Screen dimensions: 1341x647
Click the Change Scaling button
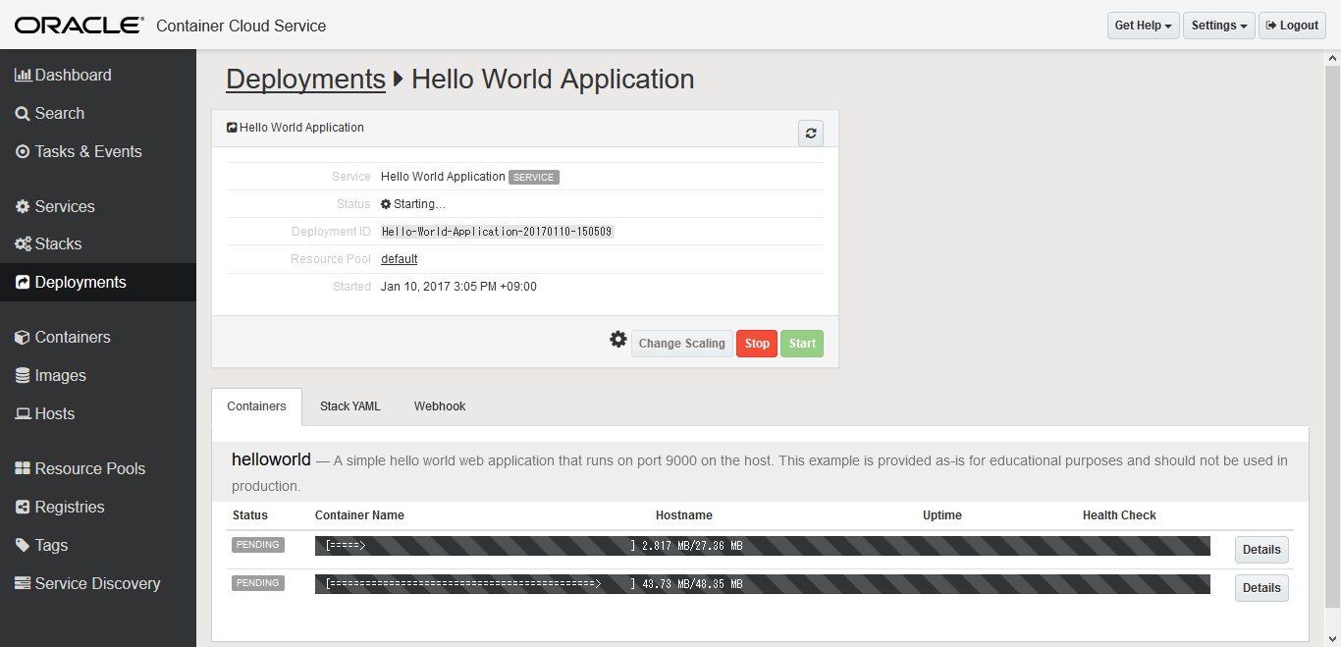tap(682, 344)
